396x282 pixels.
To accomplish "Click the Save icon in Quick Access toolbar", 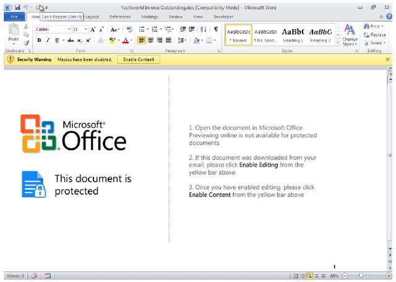I will (17, 7).
